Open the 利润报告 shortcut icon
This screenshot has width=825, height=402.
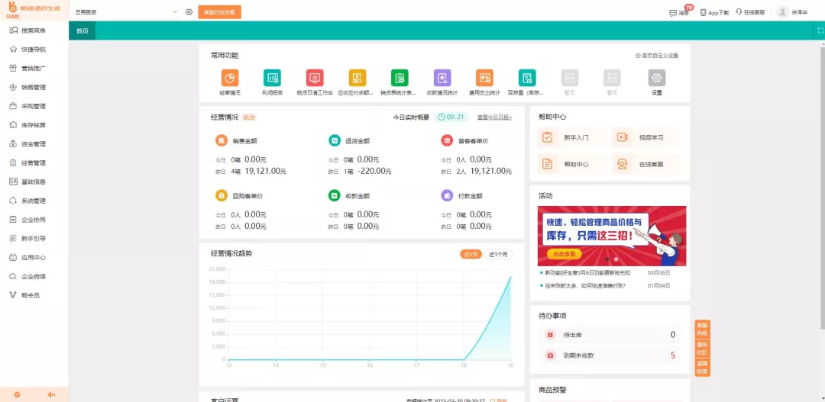[272, 78]
